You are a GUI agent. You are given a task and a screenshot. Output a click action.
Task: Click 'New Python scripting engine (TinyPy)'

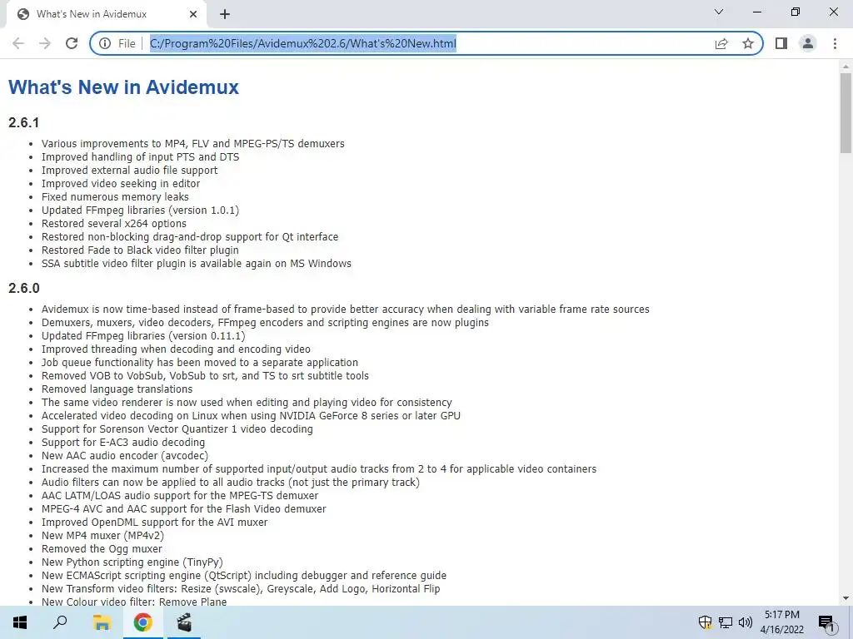pyautogui.click(x=132, y=562)
